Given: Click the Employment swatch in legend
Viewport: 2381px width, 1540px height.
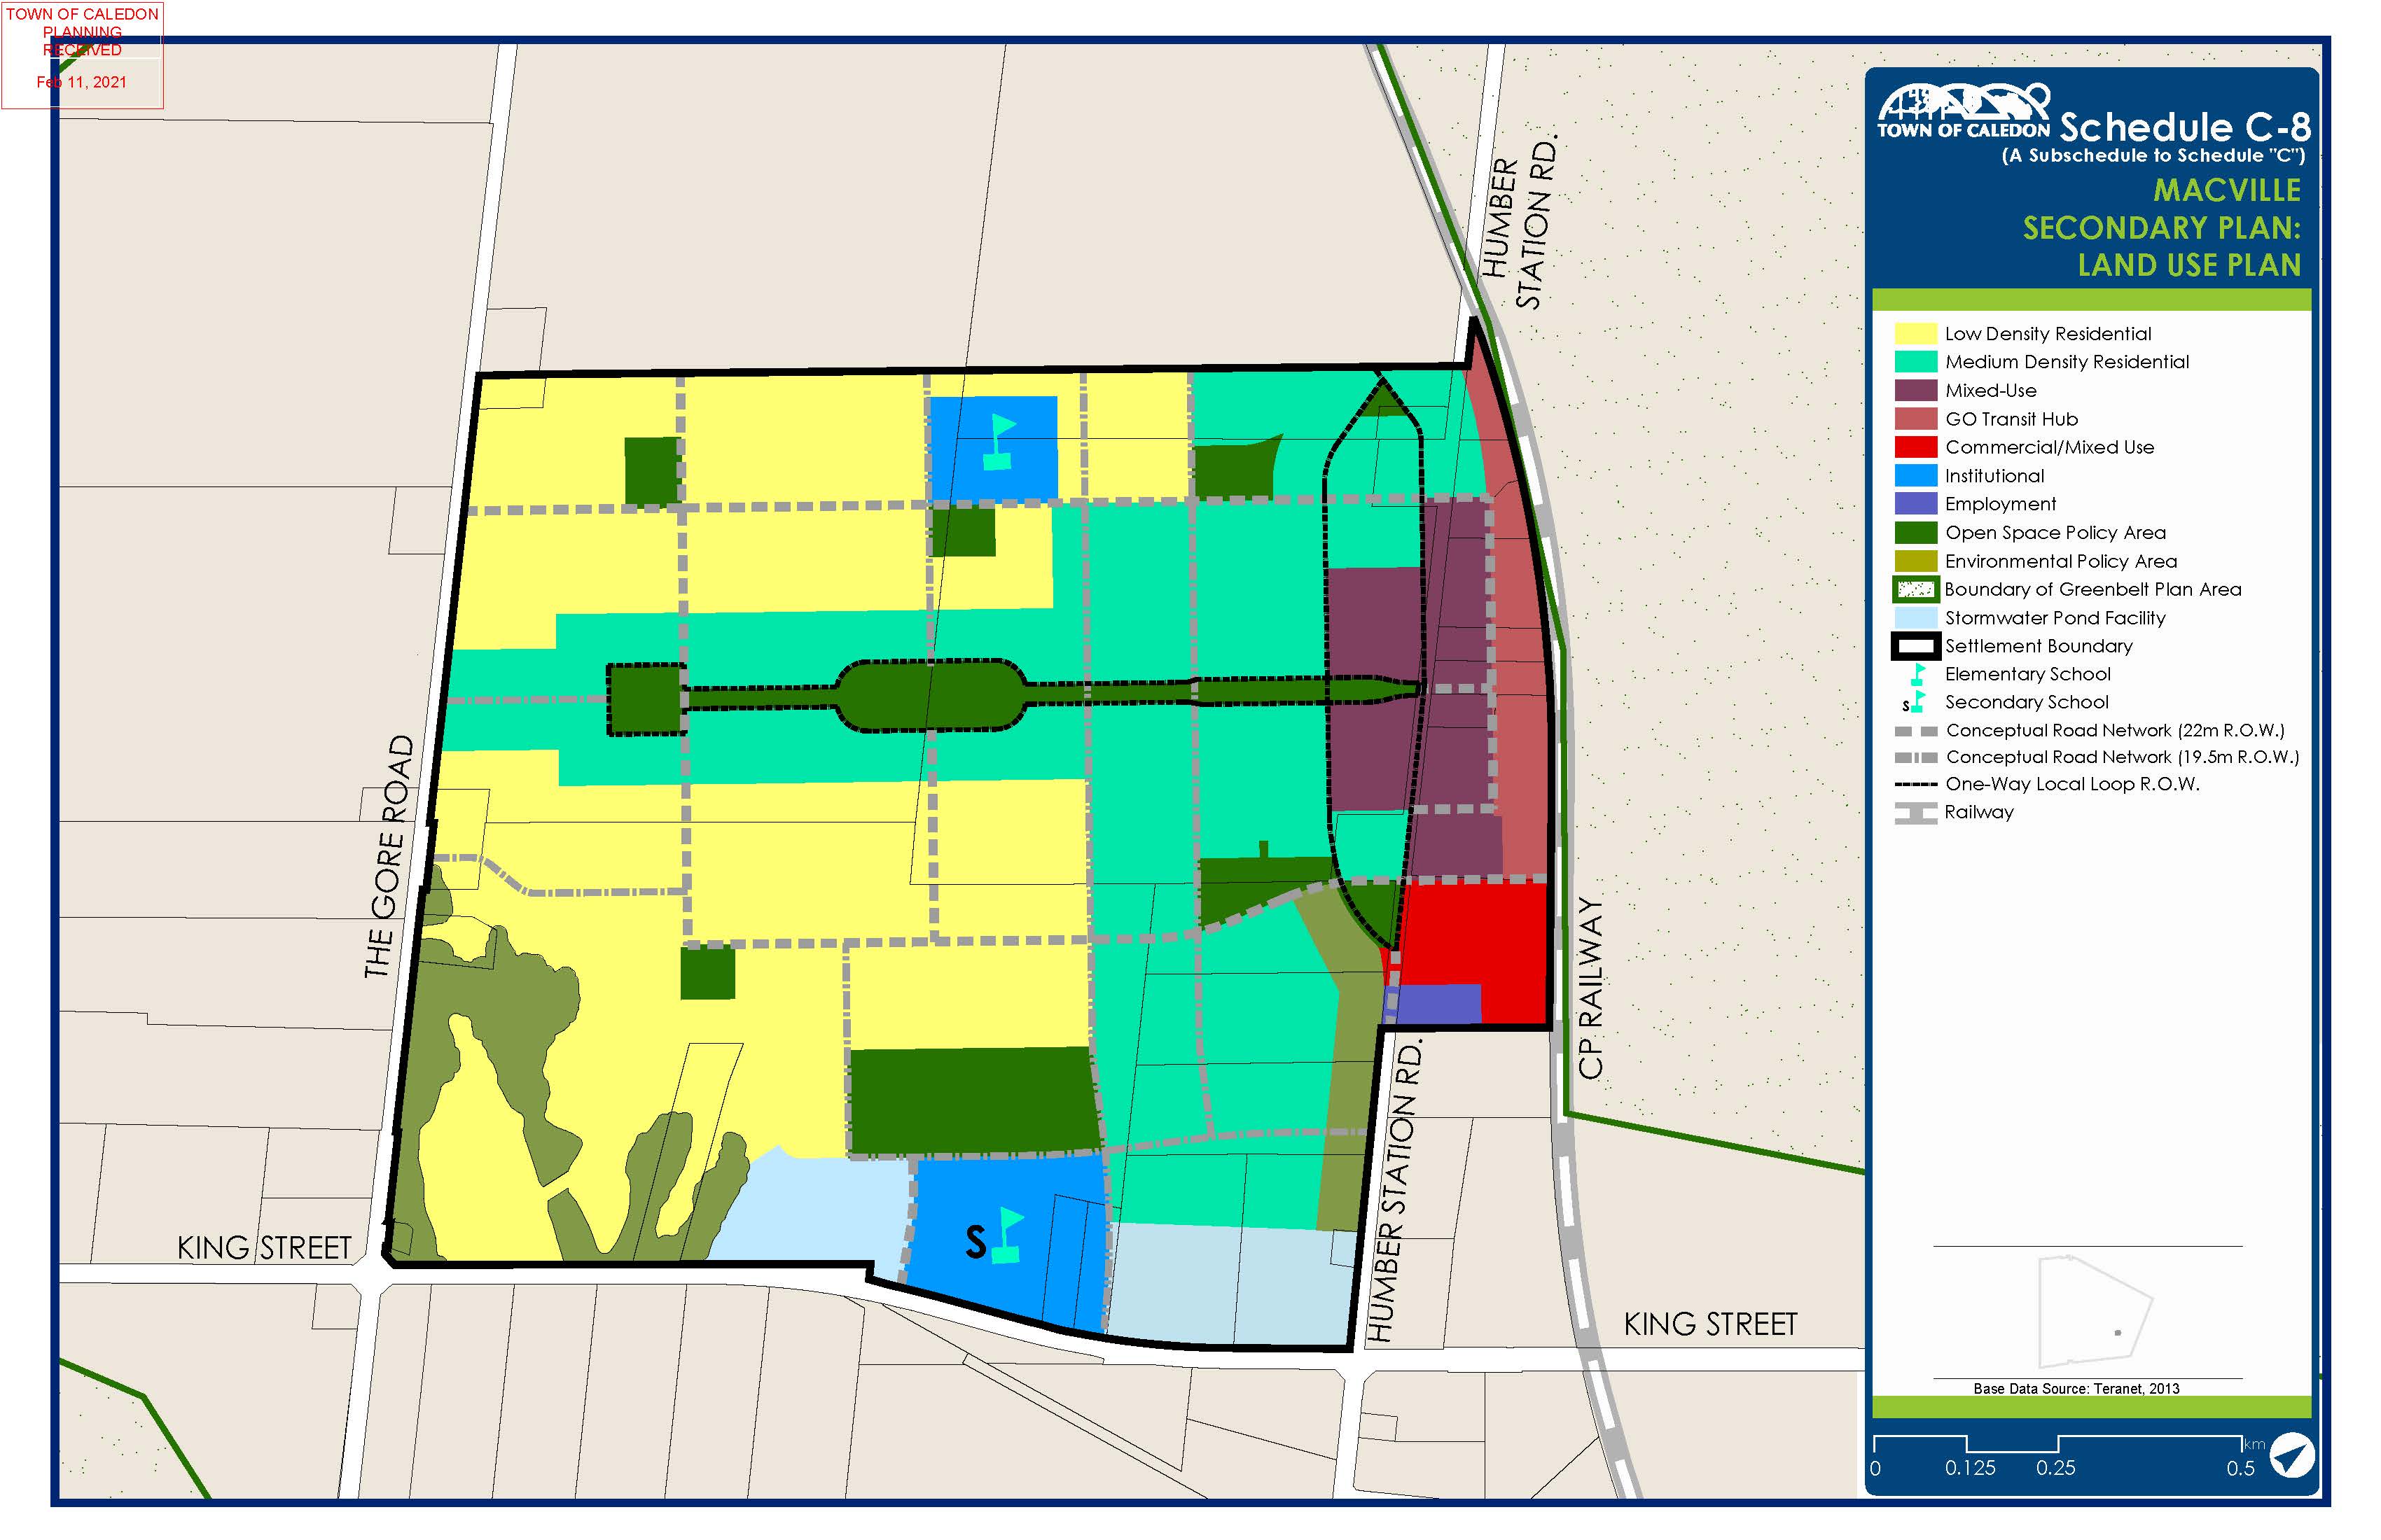Looking at the screenshot, I should coord(1916,504).
